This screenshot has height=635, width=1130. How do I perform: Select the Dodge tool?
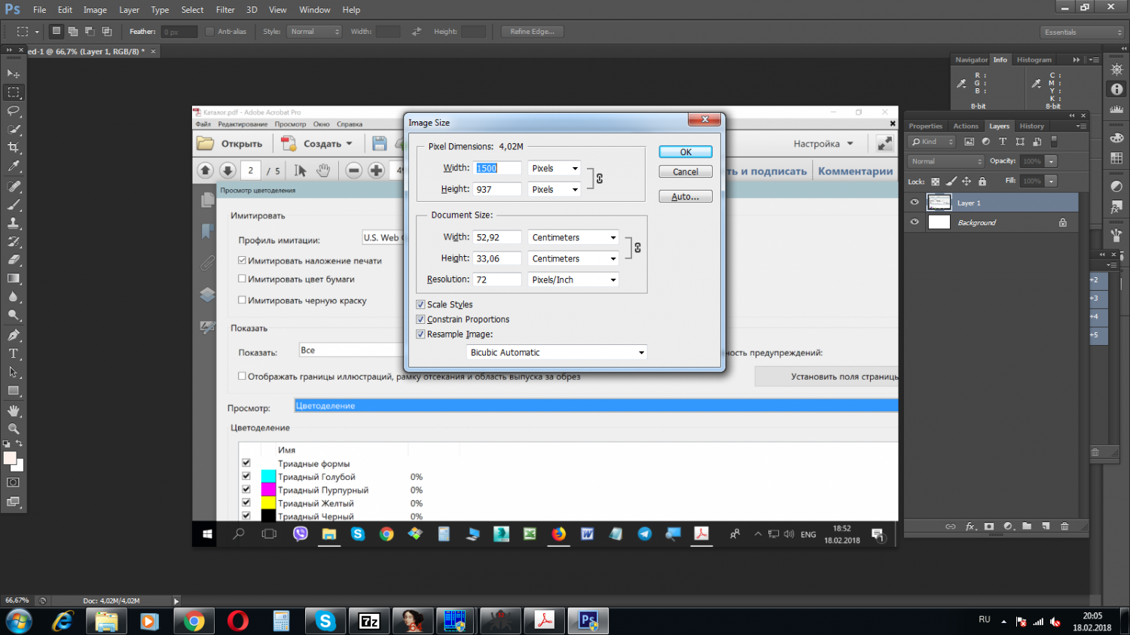pos(14,316)
